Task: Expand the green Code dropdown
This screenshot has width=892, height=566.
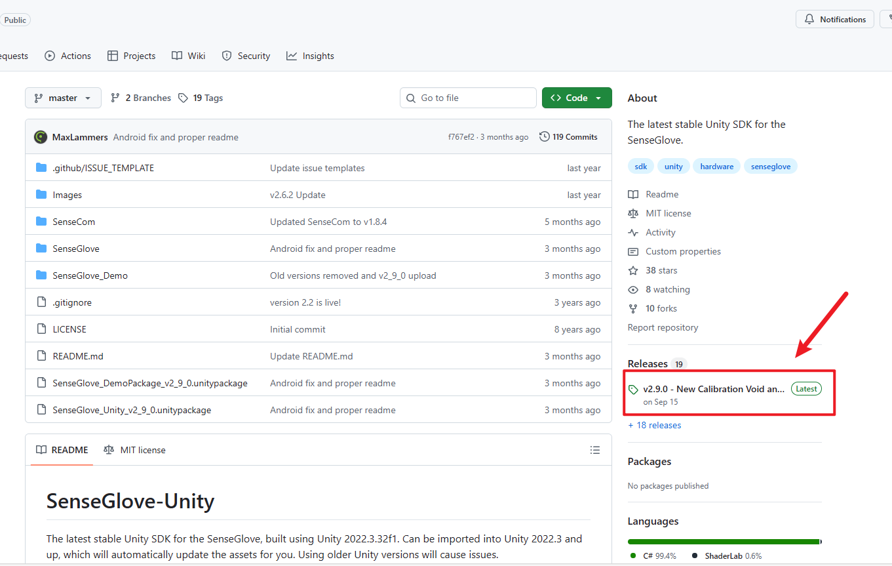Action: [577, 98]
